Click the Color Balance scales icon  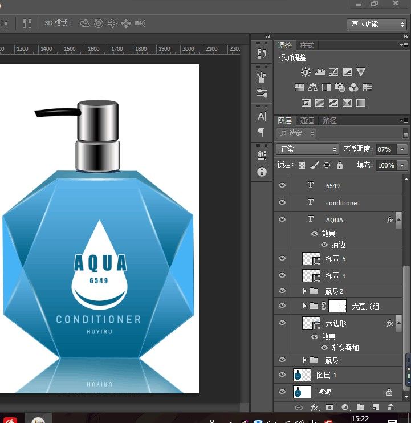click(x=312, y=88)
